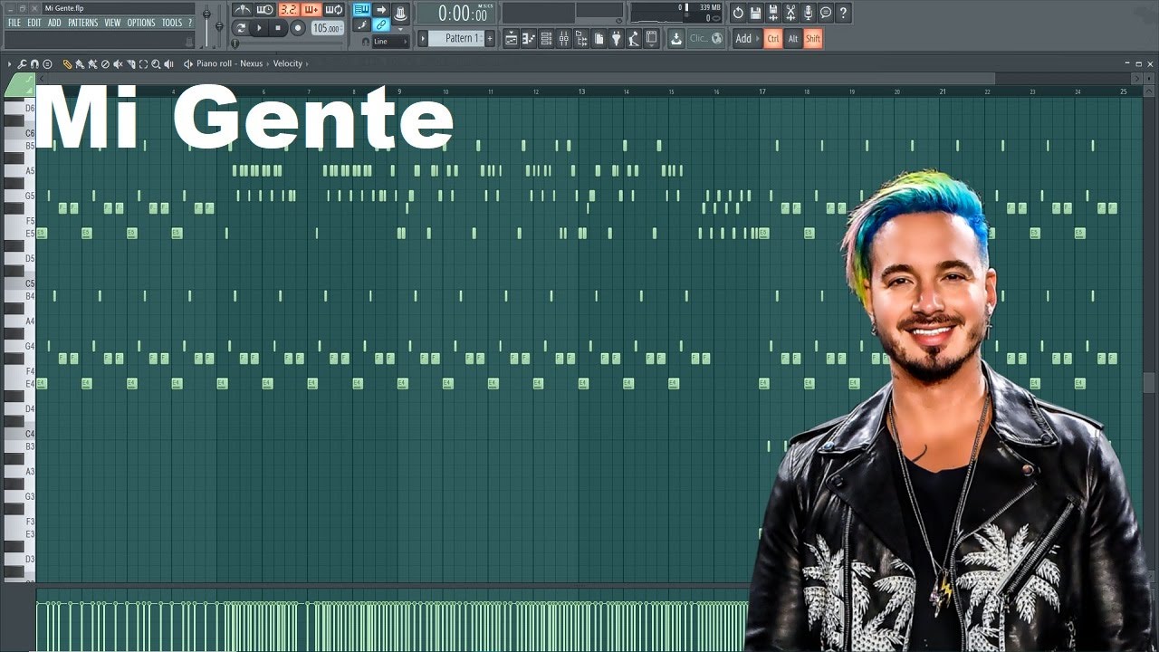
Task: Click the online news Clic... panel
Action: [x=706, y=38]
